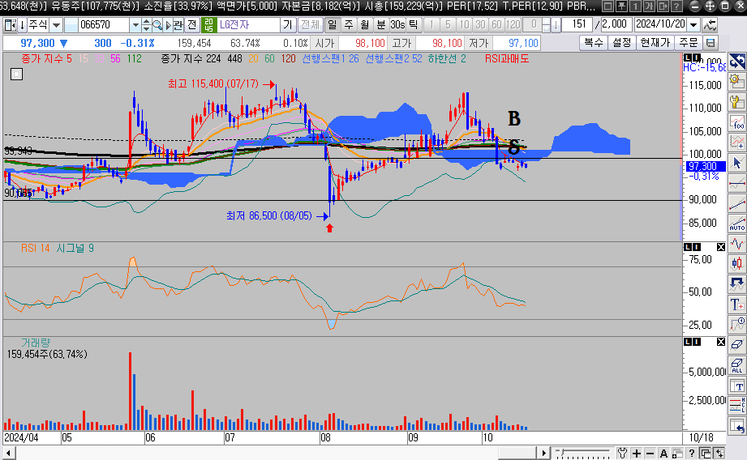The image size is (747, 460).
Task: Open chart environment settings gear icon
Action: pyautogui.click(x=737, y=82)
